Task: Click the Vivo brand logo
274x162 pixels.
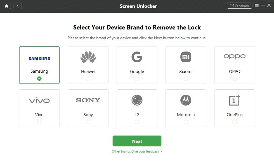Action: (39, 100)
